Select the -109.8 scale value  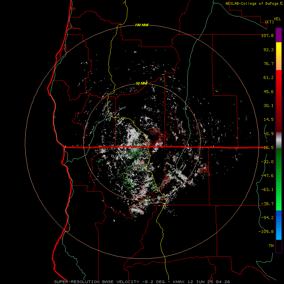click(x=266, y=232)
